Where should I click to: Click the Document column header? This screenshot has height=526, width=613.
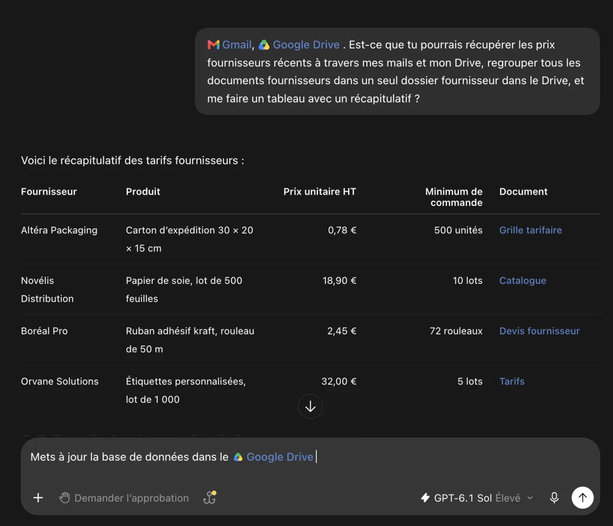(523, 192)
